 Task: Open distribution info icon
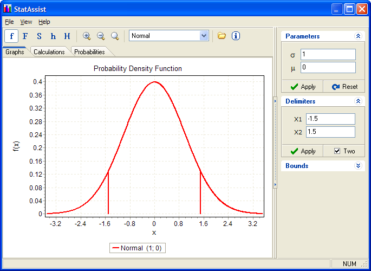(x=236, y=36)
